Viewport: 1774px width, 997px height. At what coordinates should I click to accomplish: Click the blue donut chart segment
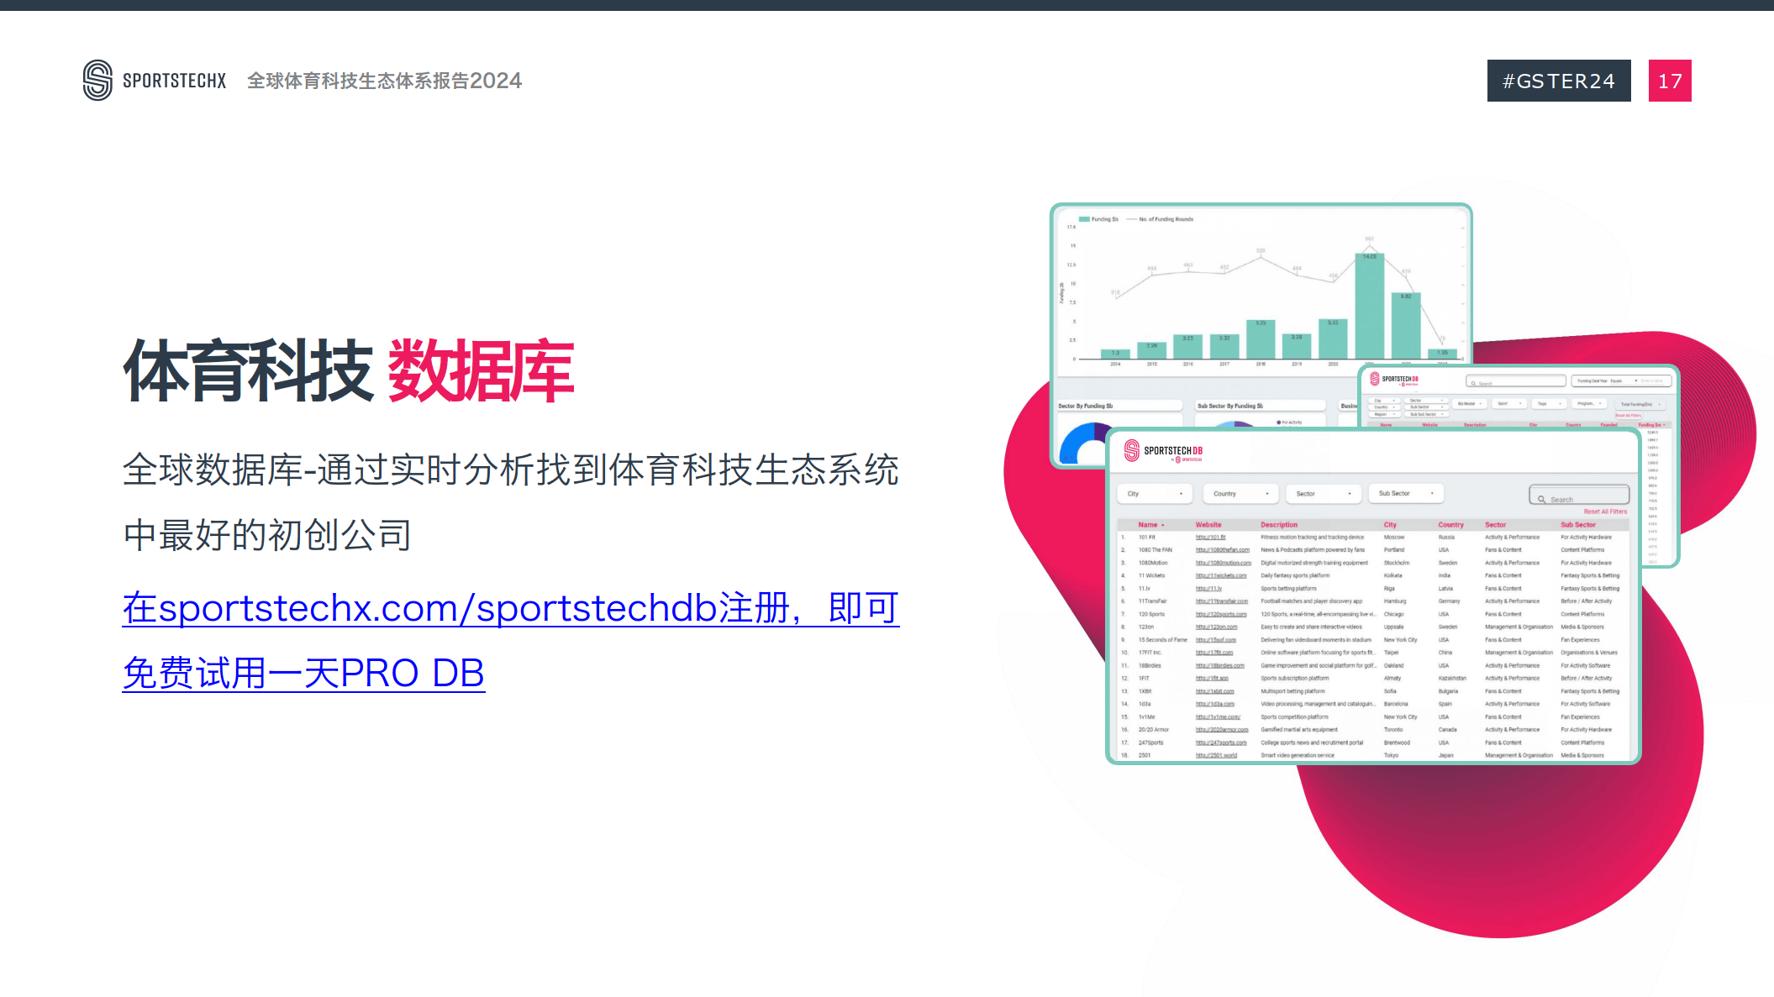(x=1078, y=442)
